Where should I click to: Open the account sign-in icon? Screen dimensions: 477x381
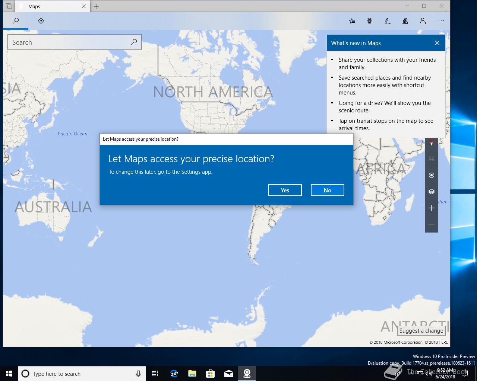[x=423, y=21]
